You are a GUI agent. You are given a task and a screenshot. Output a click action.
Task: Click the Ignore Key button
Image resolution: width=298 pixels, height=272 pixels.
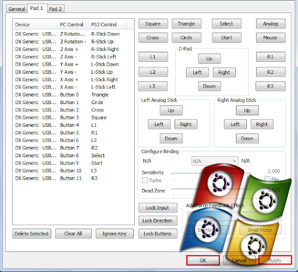[115, 234]
